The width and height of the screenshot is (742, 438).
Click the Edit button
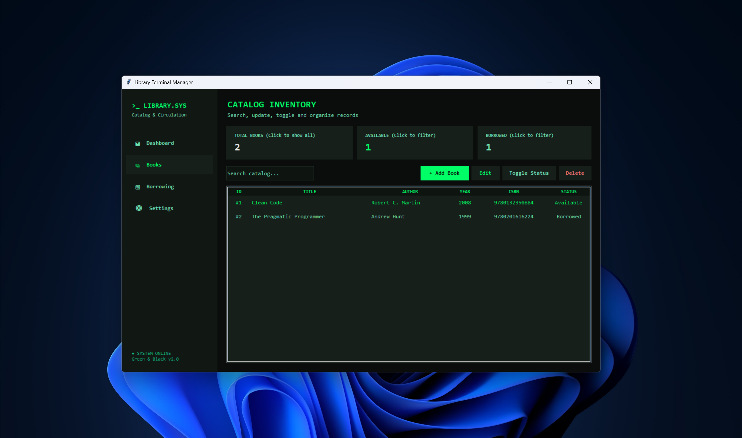[x=485, y=173]
